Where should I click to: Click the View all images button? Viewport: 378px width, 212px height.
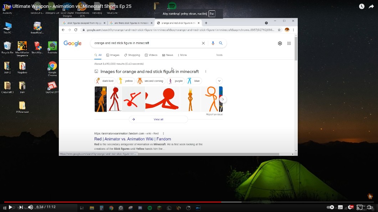(x=158, y=120)
